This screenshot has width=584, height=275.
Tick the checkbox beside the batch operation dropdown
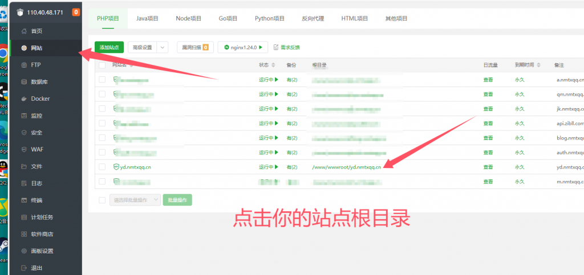coord(102,200)
